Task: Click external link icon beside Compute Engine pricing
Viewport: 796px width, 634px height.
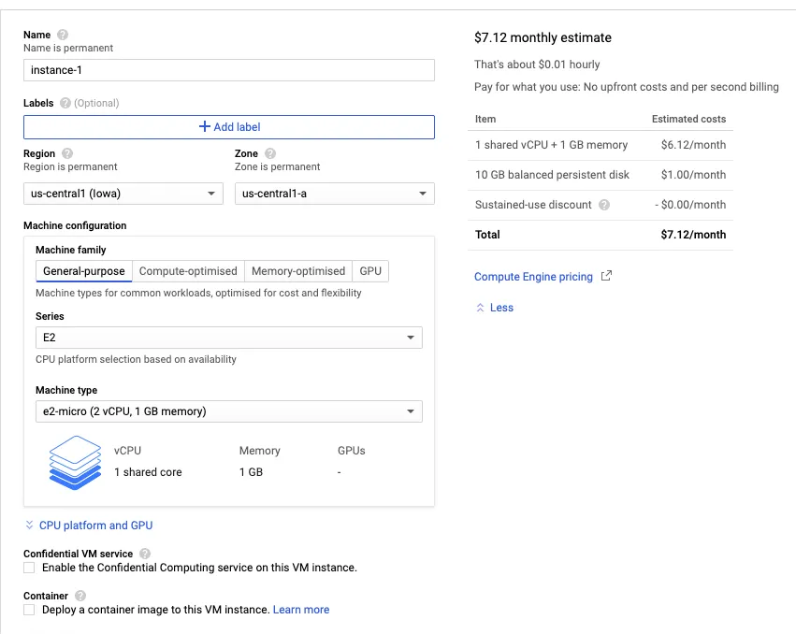Action: [606, 276]
